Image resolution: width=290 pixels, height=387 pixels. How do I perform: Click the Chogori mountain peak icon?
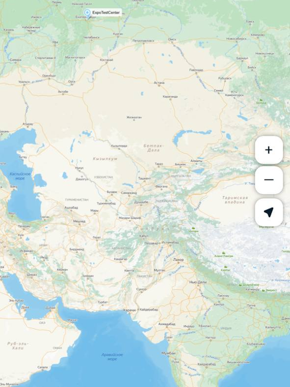coord(193,228)
